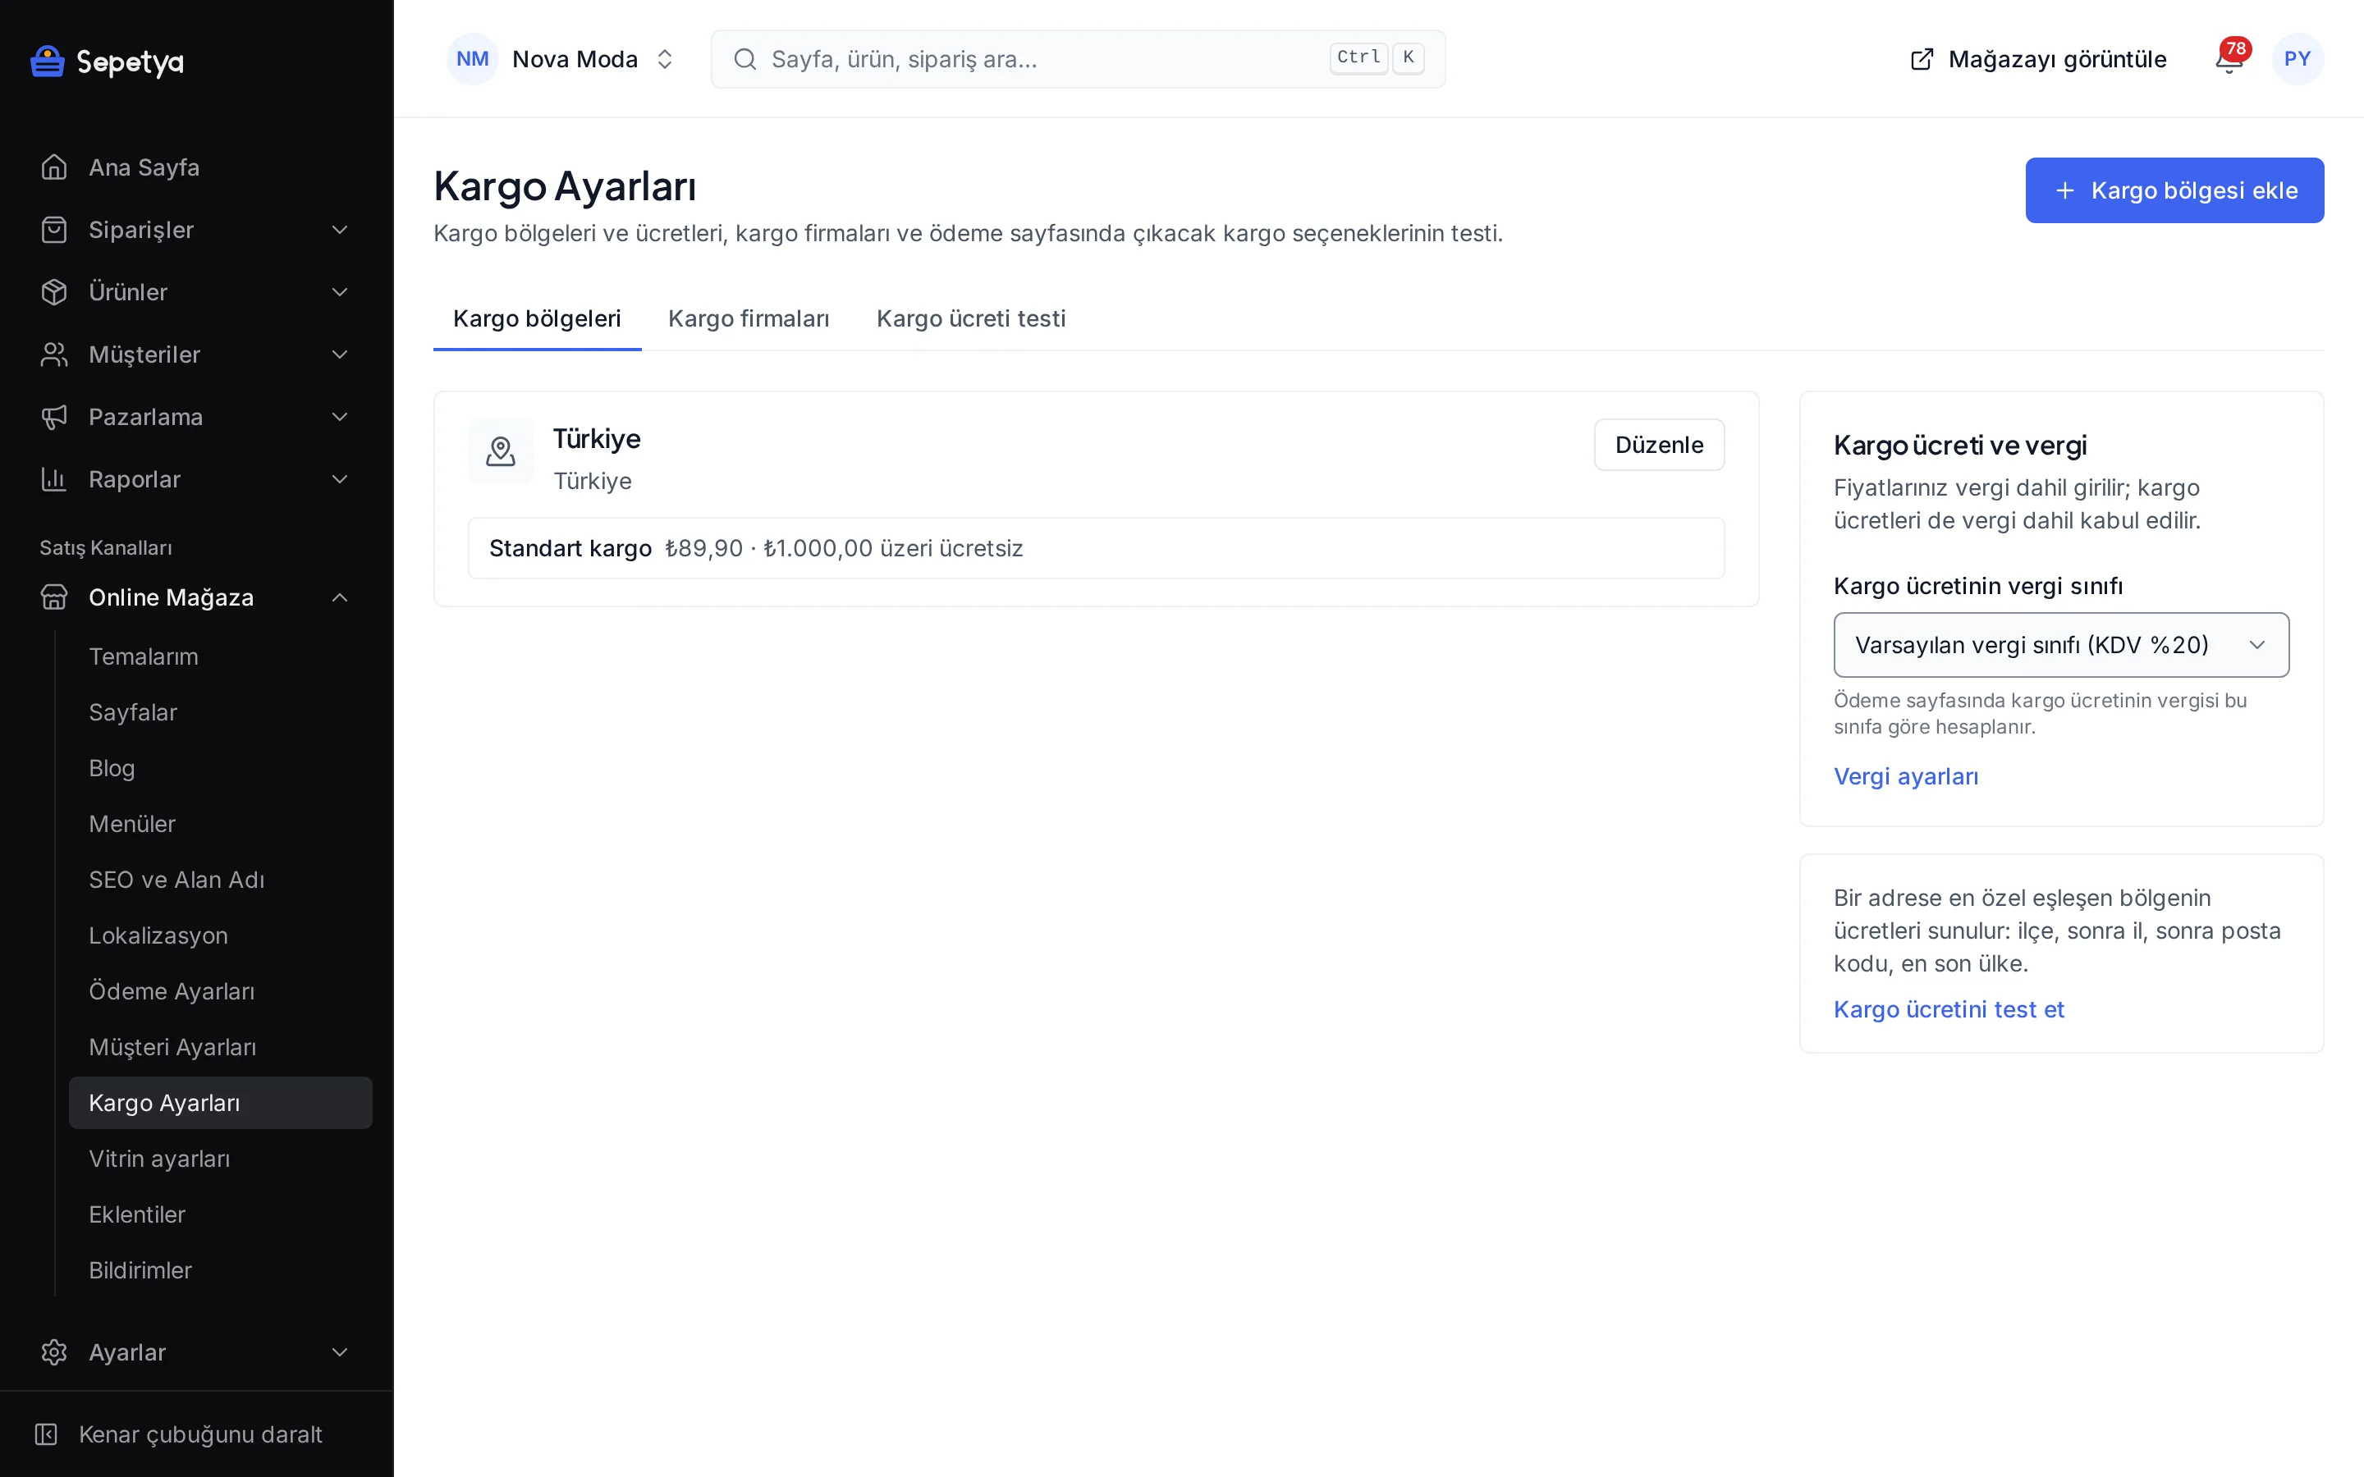
Task: Switch to the Kargo ücreti testi tab
Action: coord(971,318)
